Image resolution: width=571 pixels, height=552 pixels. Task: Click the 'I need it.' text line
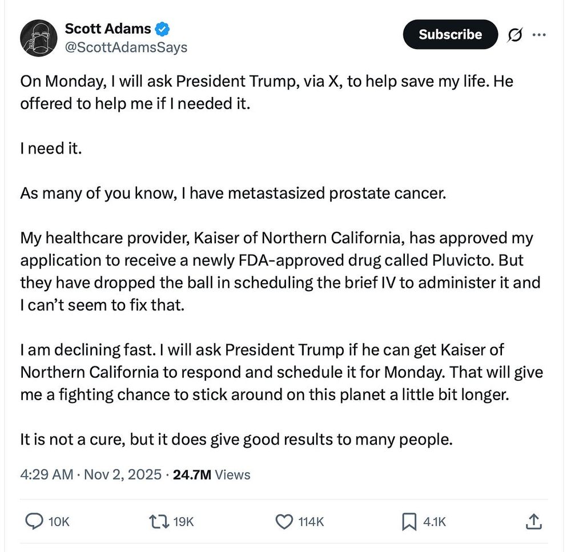click(51, 150)
